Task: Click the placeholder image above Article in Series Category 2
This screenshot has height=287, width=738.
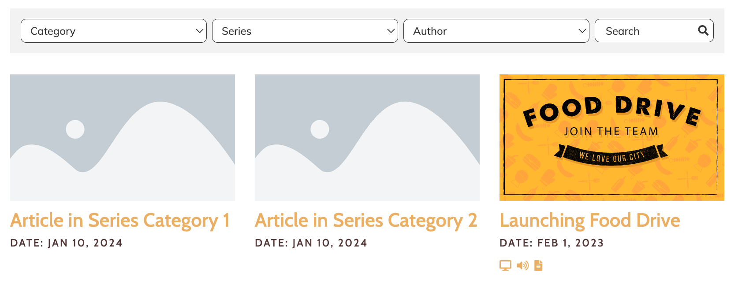Action: (x=367, y=137)
